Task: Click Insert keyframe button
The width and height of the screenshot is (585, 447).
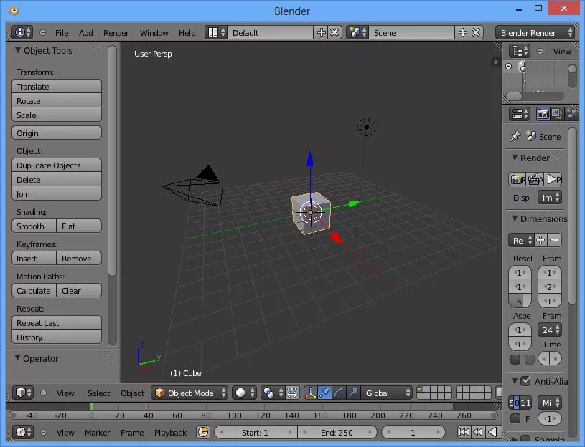Action: pos(34,259)
